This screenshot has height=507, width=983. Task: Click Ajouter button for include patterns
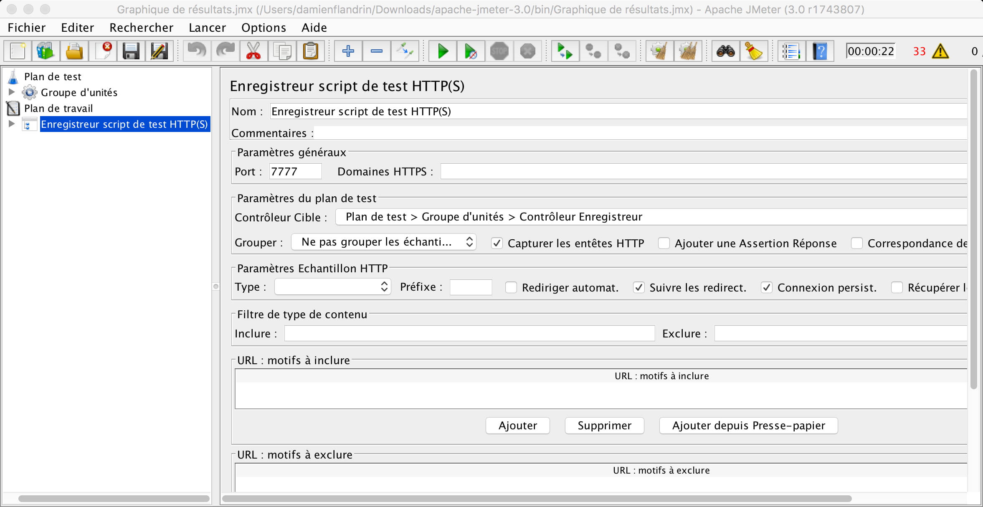[x=518, y=426]
